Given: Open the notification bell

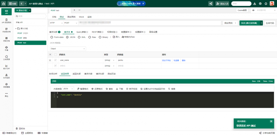Looking at the screenshot, I should point(266,4).
